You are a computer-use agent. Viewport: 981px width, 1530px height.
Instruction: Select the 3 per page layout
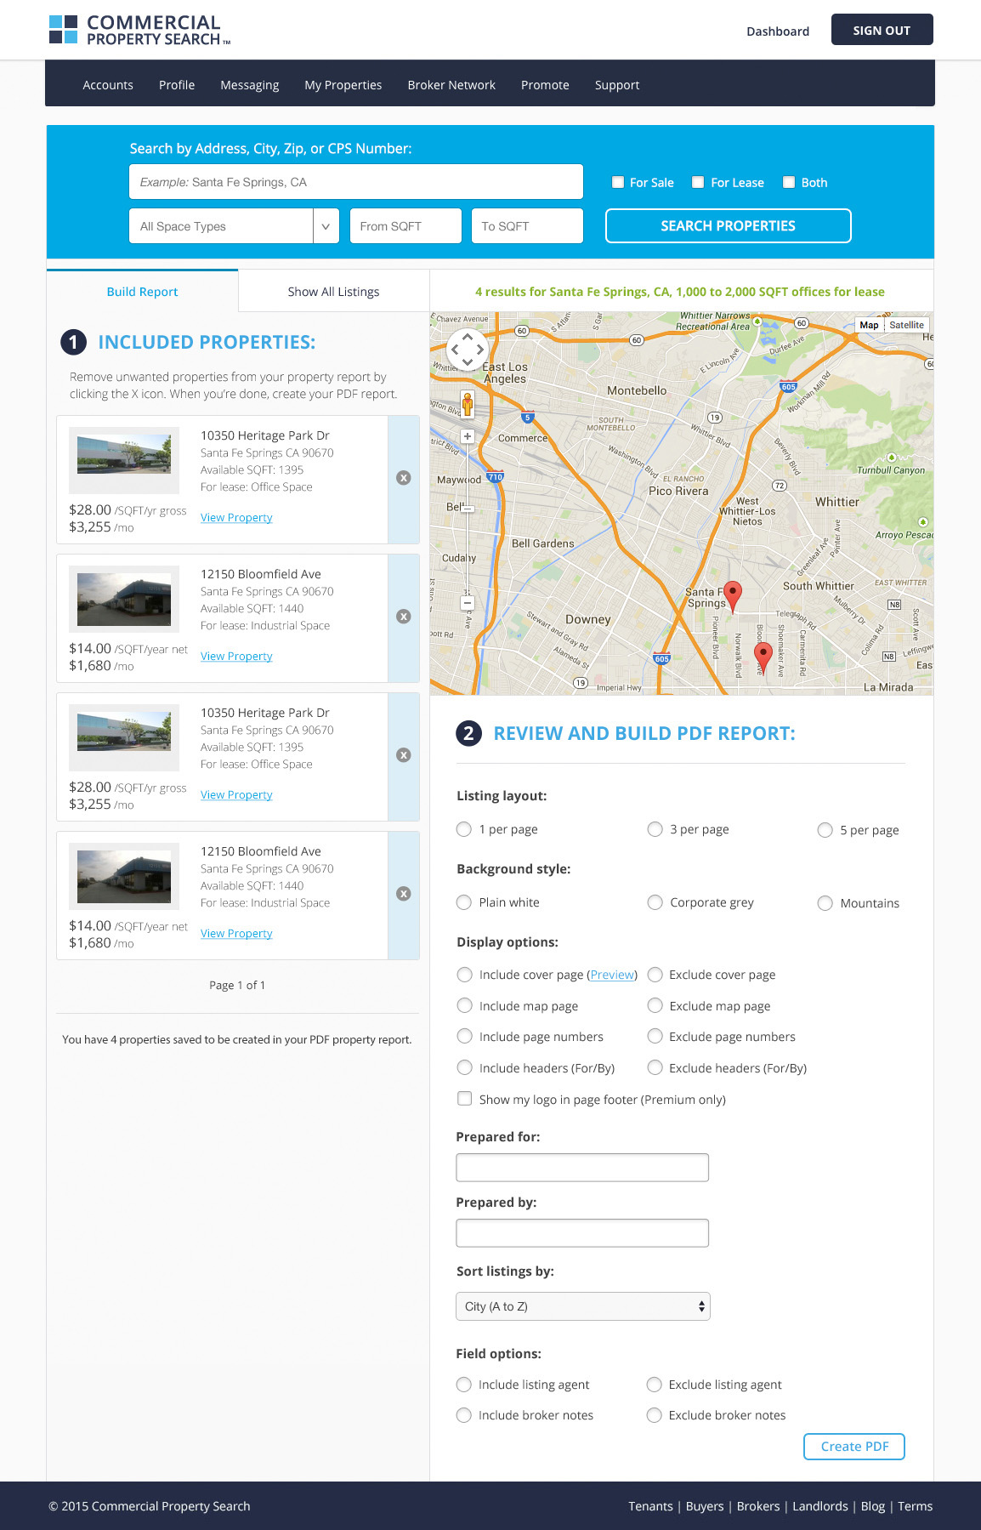[655, 829]
